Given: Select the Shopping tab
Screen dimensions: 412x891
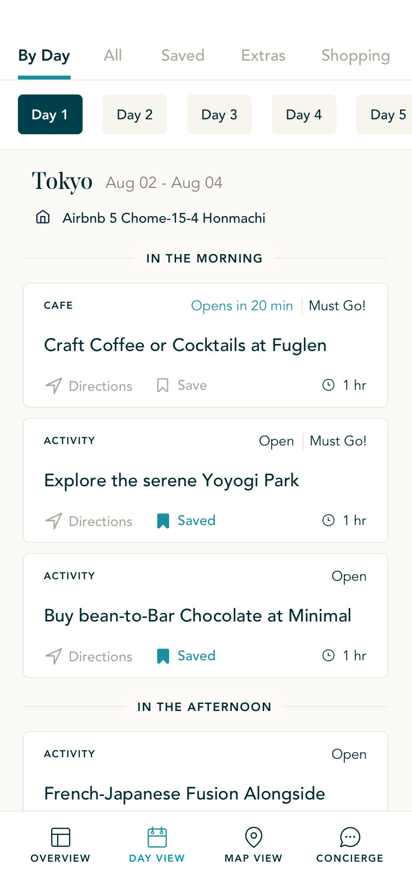Looking at the screenshot, I should click(x=355, y=55).
